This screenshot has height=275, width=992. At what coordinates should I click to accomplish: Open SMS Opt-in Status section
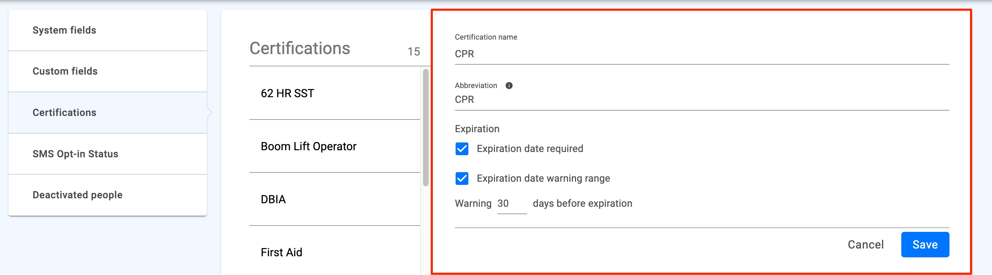107,154
